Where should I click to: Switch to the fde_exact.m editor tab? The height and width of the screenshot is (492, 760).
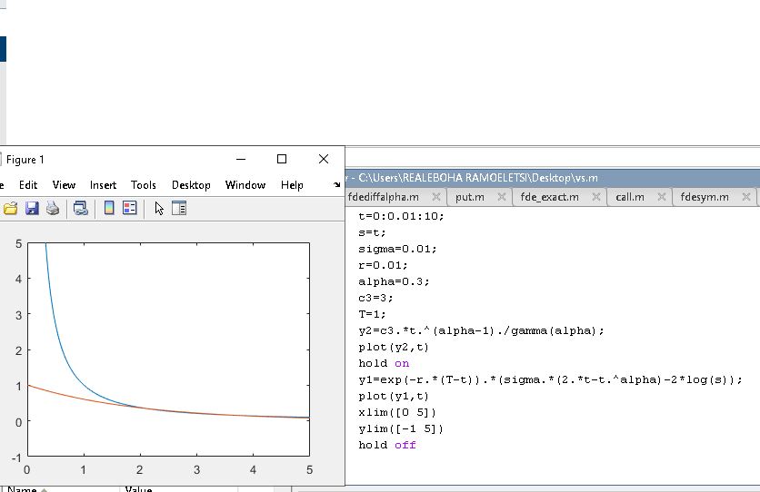(x=550, y=197)
